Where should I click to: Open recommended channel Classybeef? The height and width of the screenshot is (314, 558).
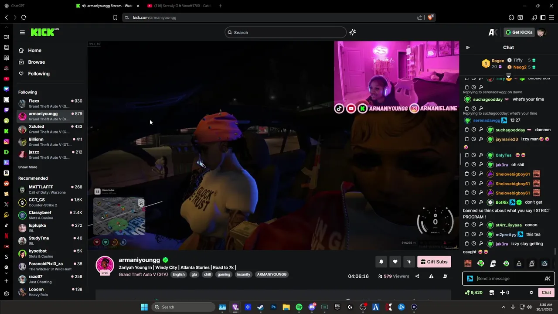50,215
